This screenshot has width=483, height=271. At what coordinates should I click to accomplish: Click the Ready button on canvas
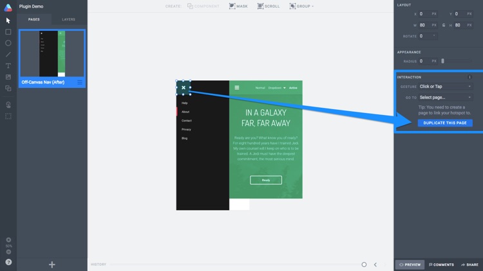click(x=266, y=180)
